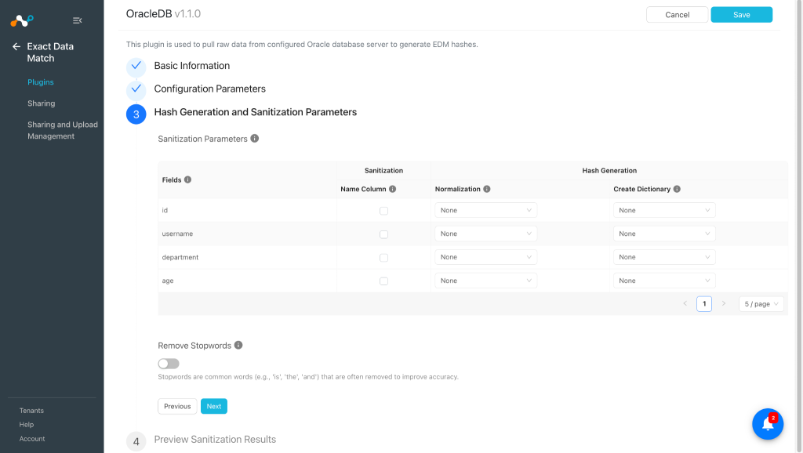Viewport: 803px width, 453px height.
Task: Open the Basic Information step
Action: click(x=192, y=66)
